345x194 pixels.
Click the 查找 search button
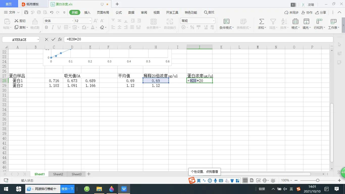click(x=209, y=12)
